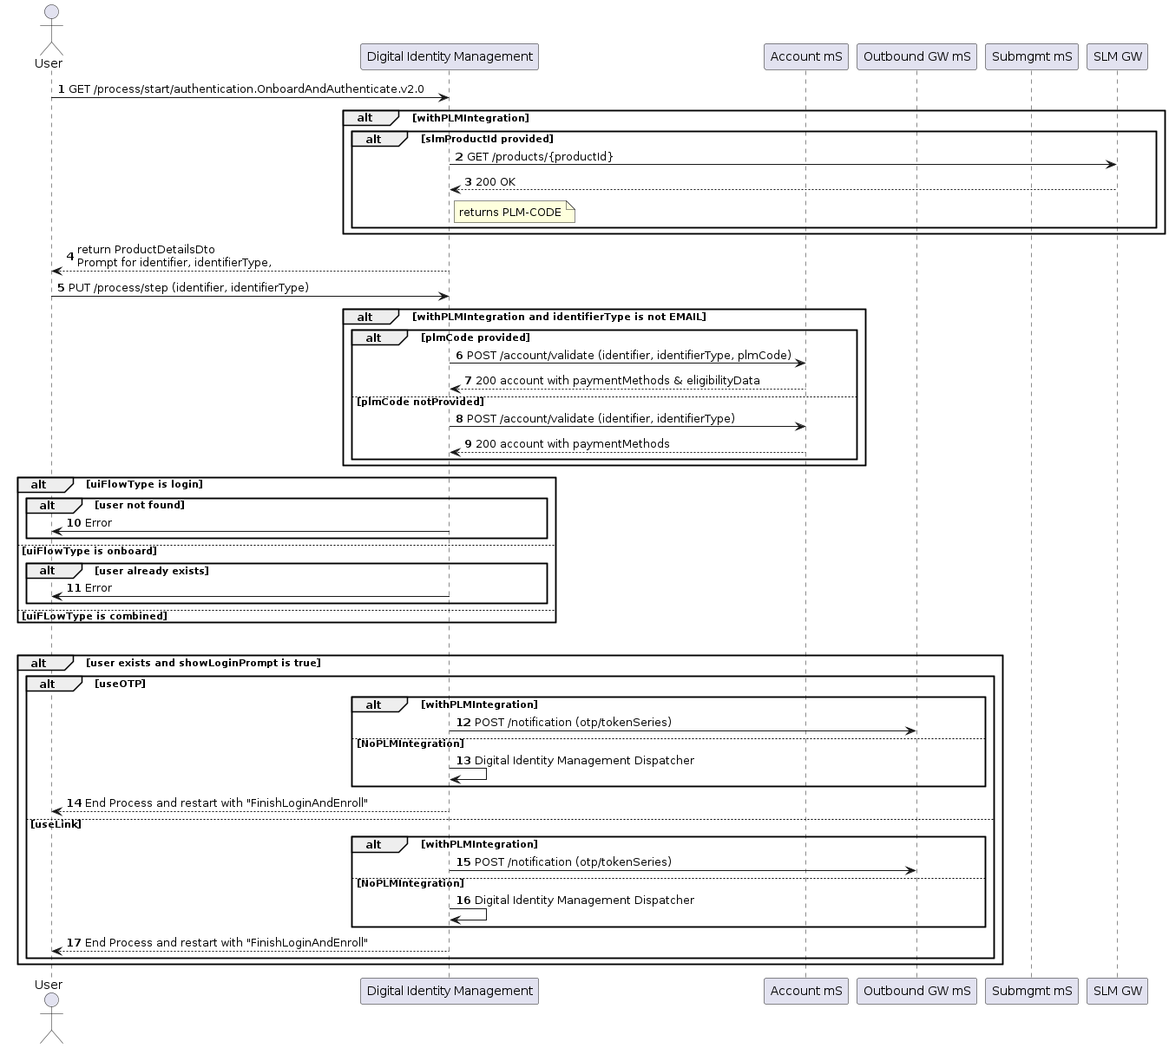
Task: Click the [uiFlowType is onboard] guard label
Action: (89, 551)
